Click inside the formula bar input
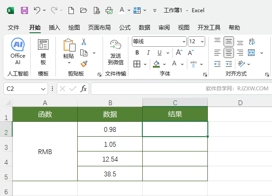Screen dimensions: 272x196 click(181, 89)
